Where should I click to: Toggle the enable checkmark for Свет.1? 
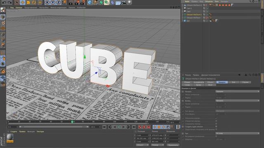pos(208,8)
